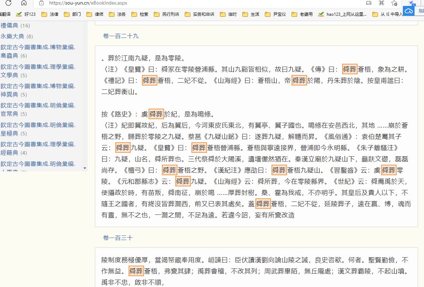Open the 律师 bookmark folder
424x287 pixels.
point(95,14)
